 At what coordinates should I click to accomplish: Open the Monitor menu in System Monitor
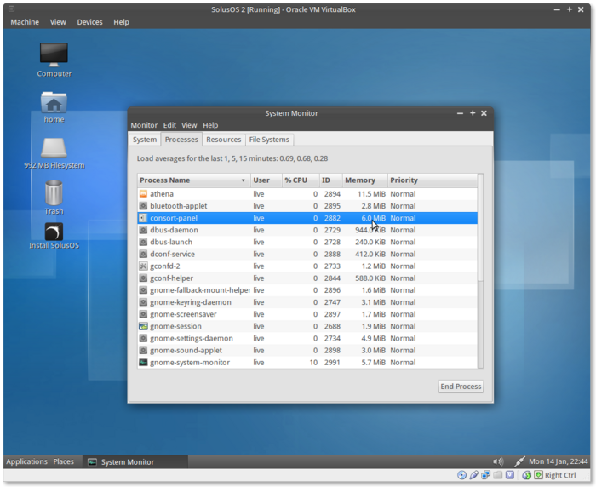(143, 125)
